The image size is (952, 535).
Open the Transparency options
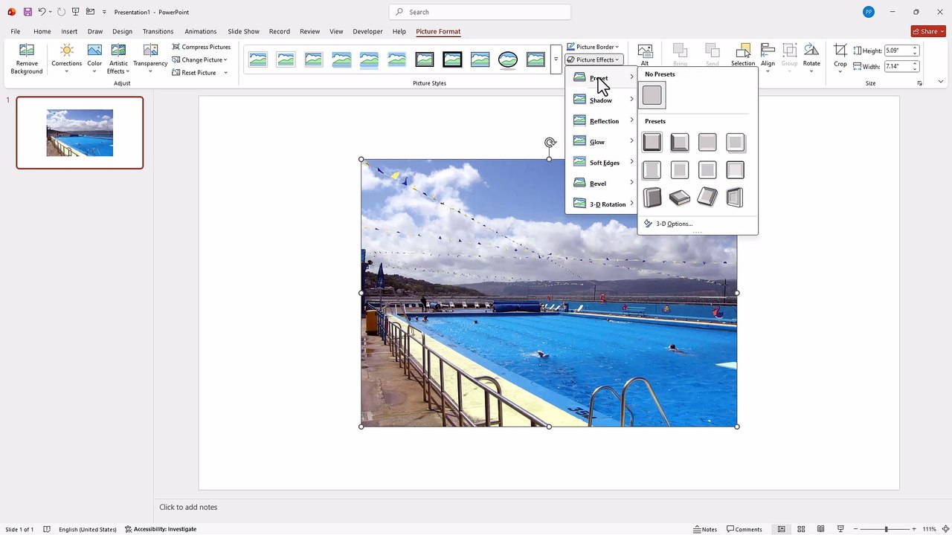(x=150, y=59)
